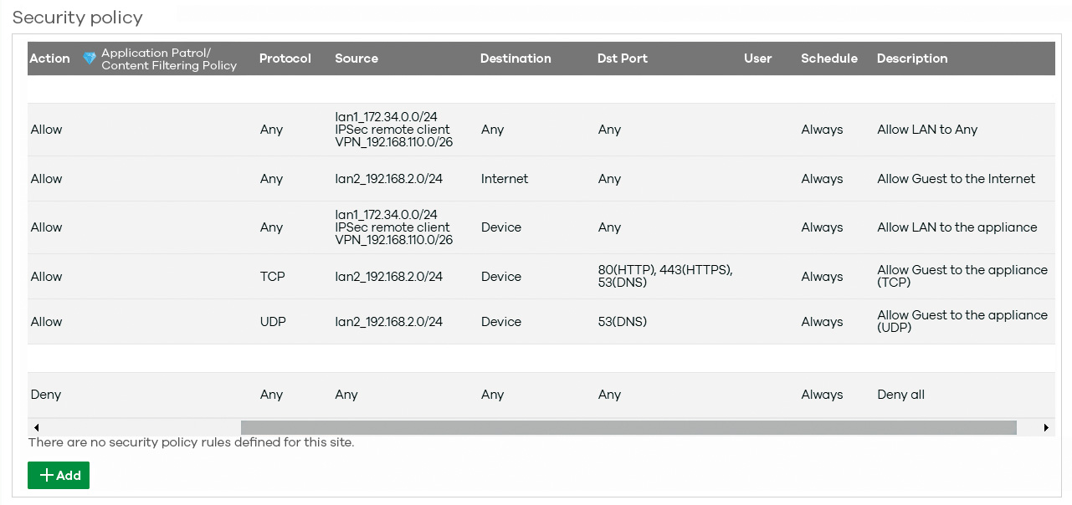The width and height of the screenshot is (1072, 505).
Task: Click the Description column header
Action: click(912, 59)
